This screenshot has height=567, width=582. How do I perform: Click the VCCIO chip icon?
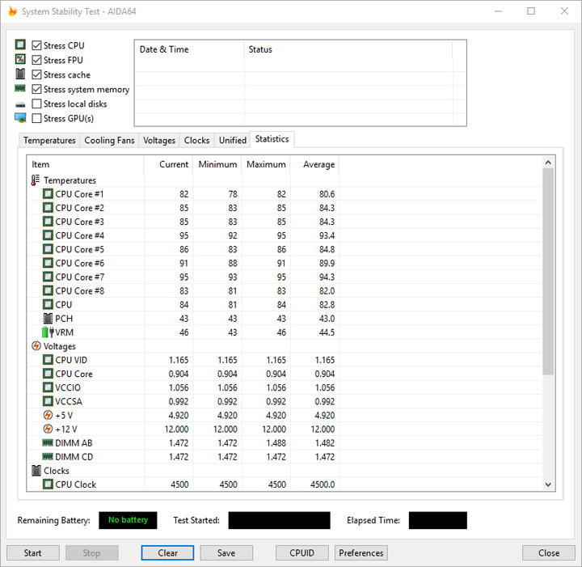tap(48, 387)
